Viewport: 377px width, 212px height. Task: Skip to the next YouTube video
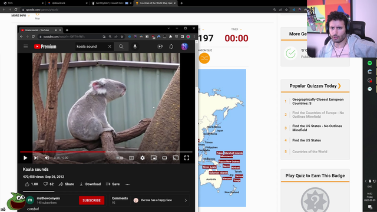click(x=37, y=158)
